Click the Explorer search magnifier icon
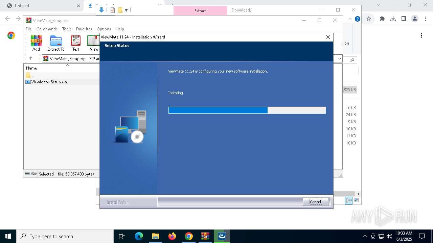The width and height of the screenshot is (433, 243). [x=352, y=60]
